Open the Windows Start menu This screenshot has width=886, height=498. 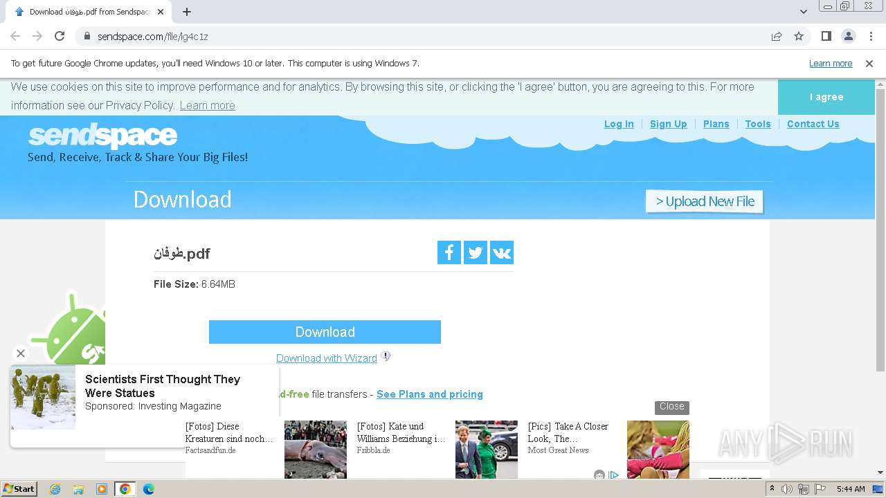click(19, 489)
